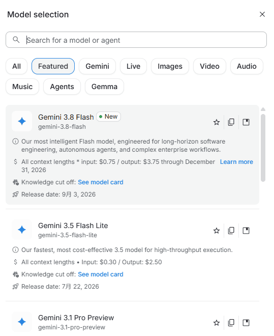Copy the gemini-3.8-flash model ID

tap(231, 122)
